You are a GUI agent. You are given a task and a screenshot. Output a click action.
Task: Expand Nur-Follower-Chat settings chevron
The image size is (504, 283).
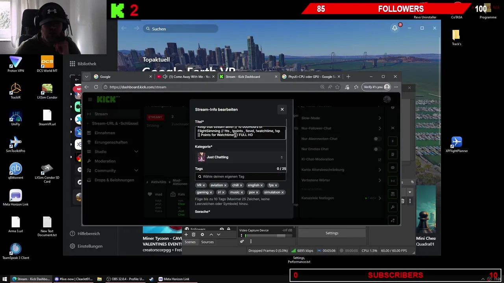click(x=380, y=128)
